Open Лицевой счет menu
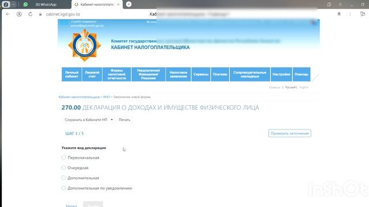 pos(92,74)
